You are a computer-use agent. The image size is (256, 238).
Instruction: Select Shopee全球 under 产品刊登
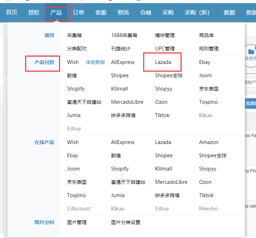click(169, 75)
